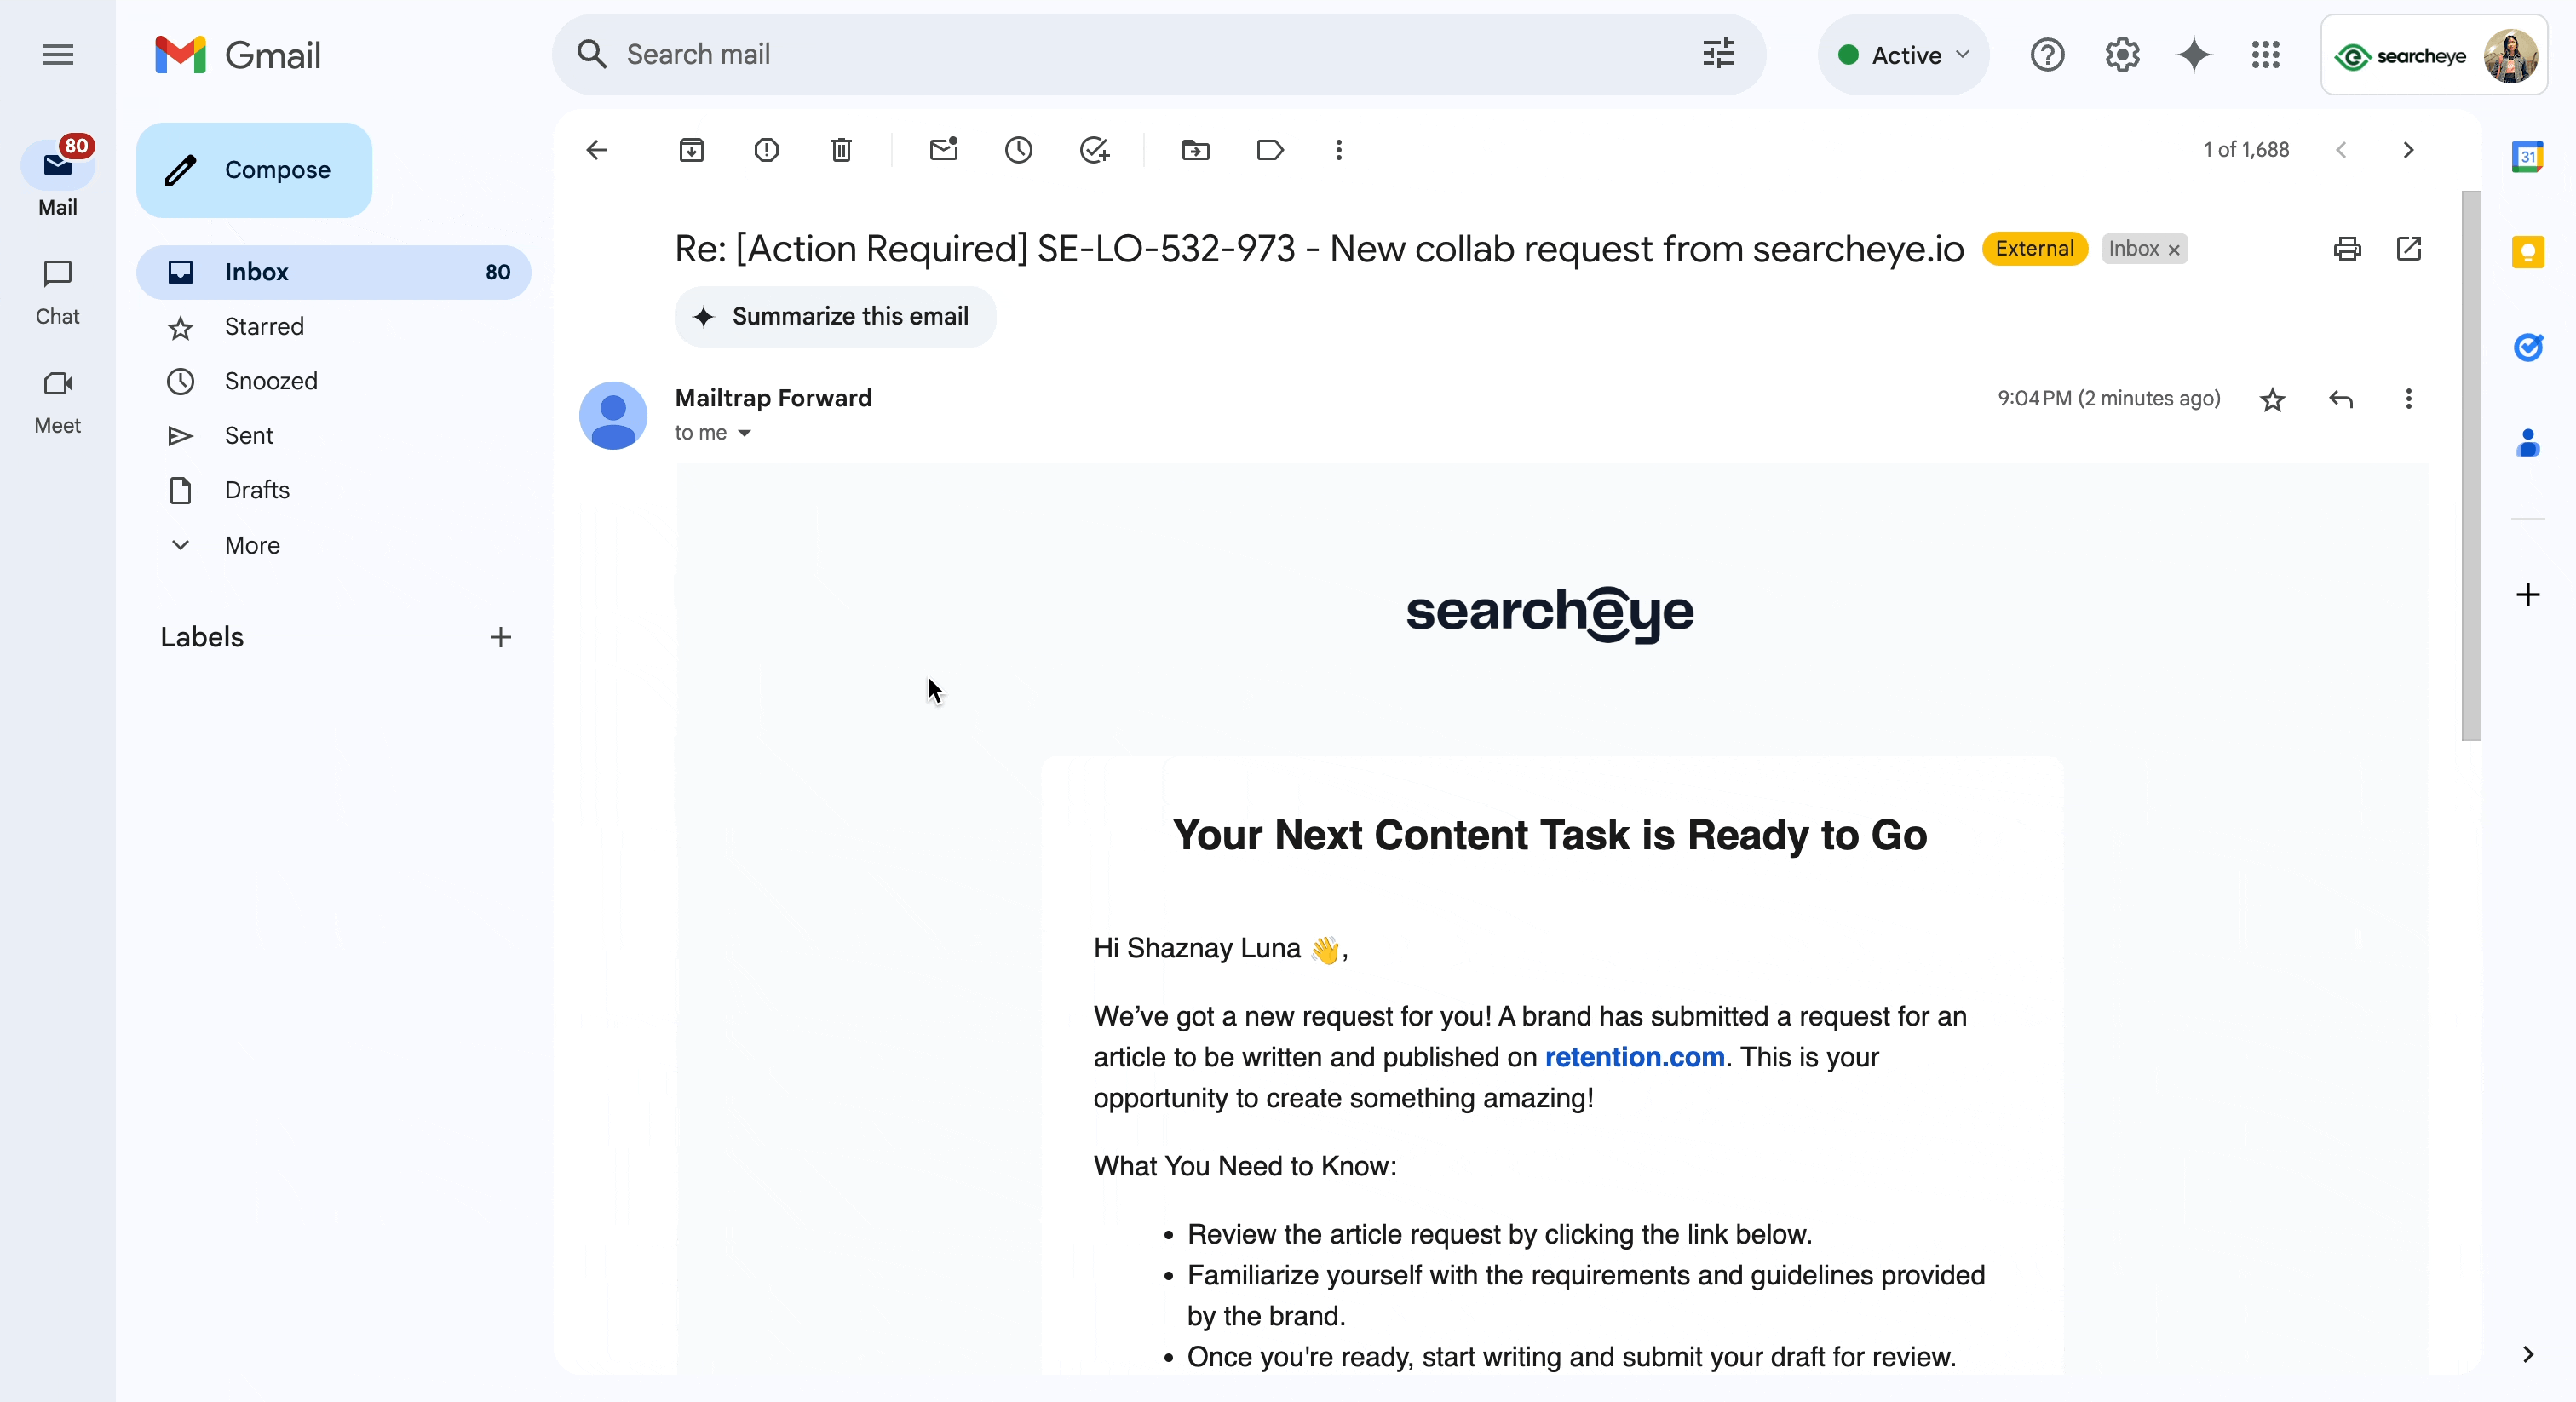Toggle the main menu hamburger
This screenshot has width=2576, height=1402.
click(58, 55)
